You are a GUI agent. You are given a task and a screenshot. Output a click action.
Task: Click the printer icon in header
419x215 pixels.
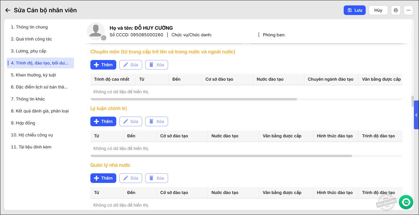(x=396, y=10)
